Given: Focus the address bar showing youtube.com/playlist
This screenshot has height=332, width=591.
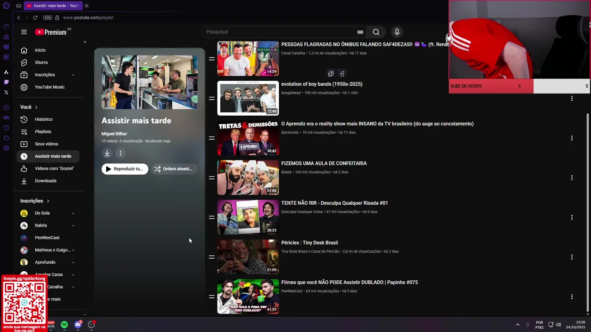Looking at the screenshot, I should (88, 18).
